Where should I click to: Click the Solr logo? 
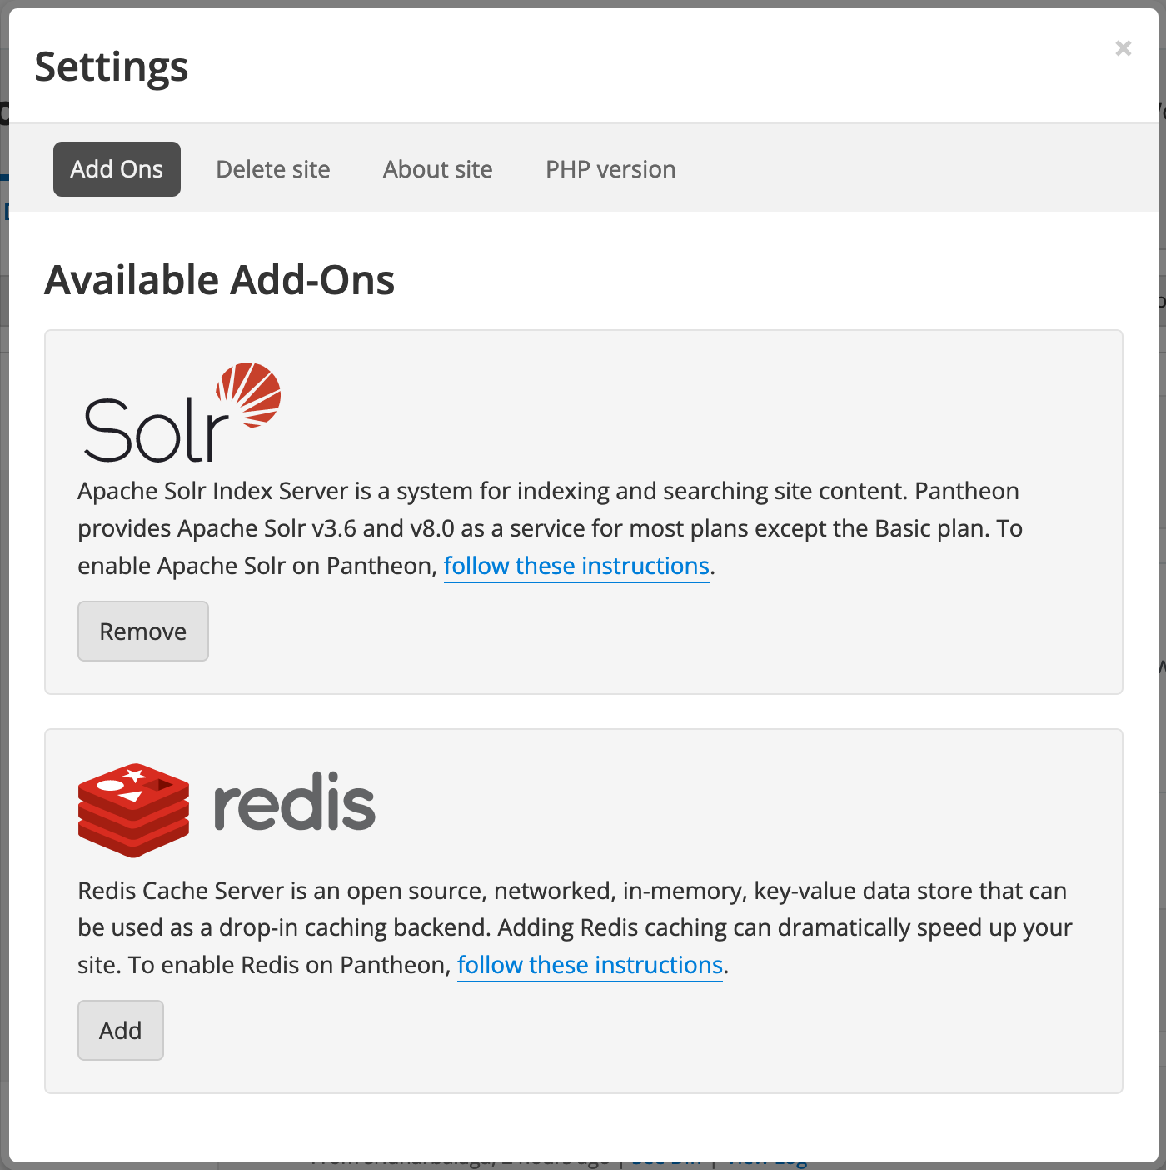pyautogui.click(x=182, y=412)
